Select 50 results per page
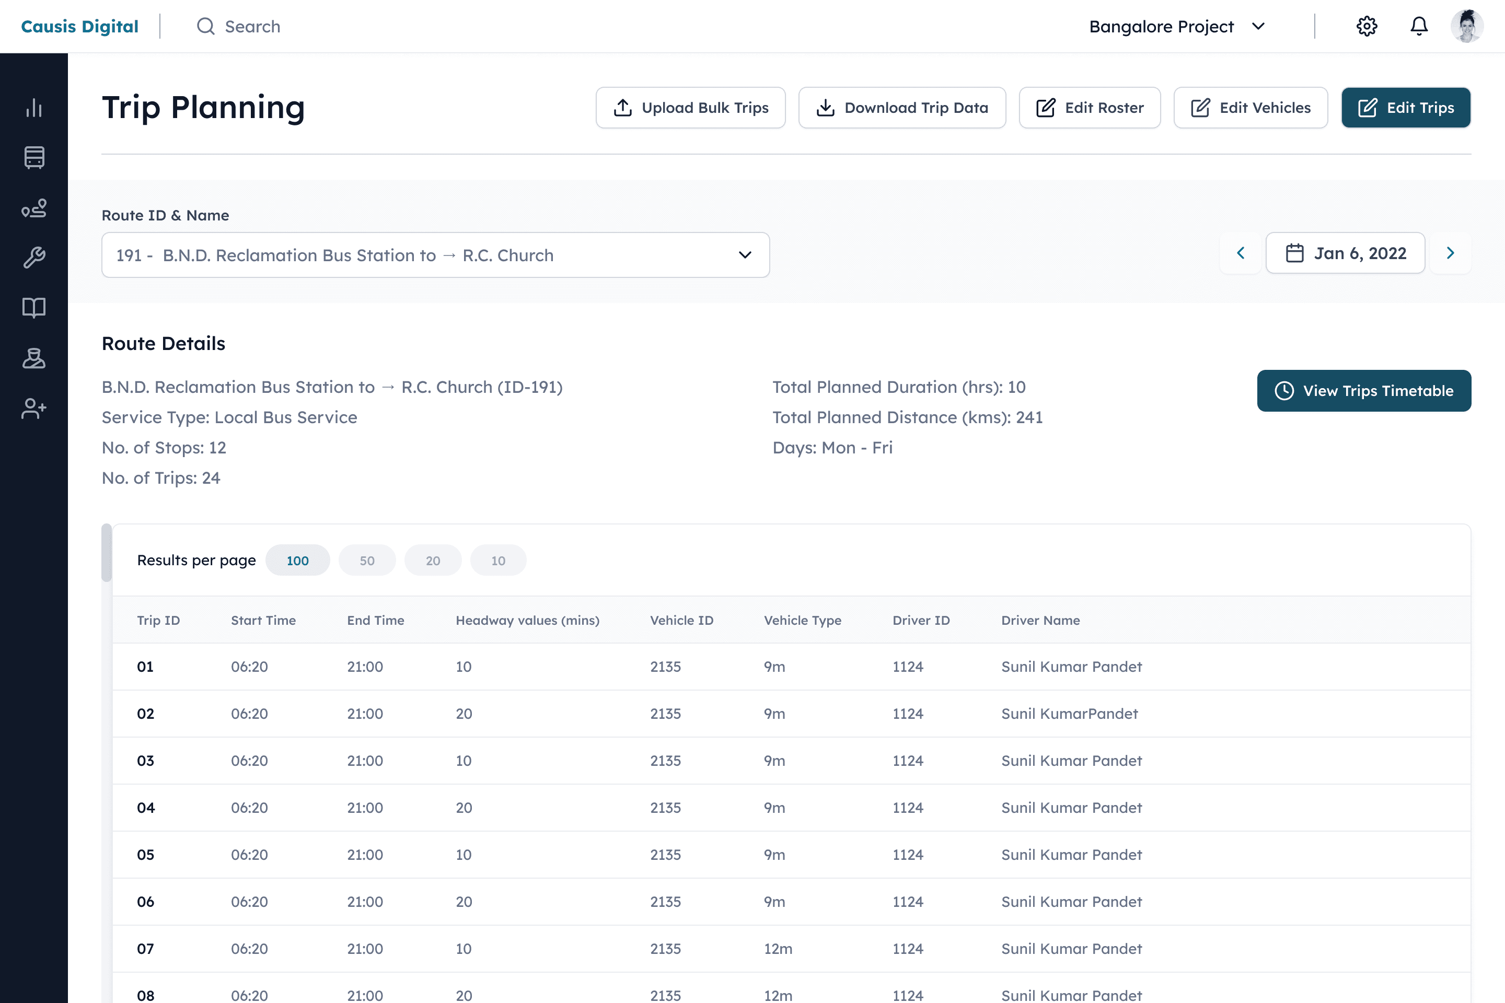This screenshot has width=1505, height=1003. 367,561
